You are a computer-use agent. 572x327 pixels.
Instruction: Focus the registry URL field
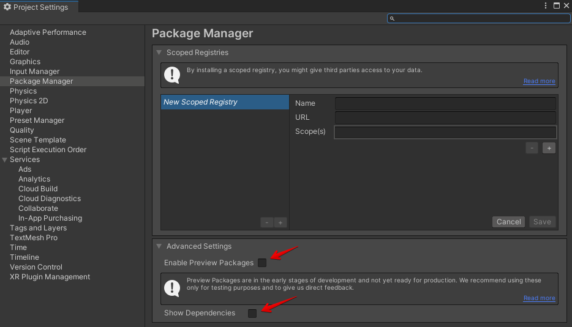point(445,117)
